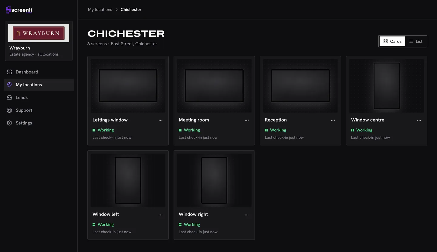Open the Lettings window screen preview

click(128, 86)
